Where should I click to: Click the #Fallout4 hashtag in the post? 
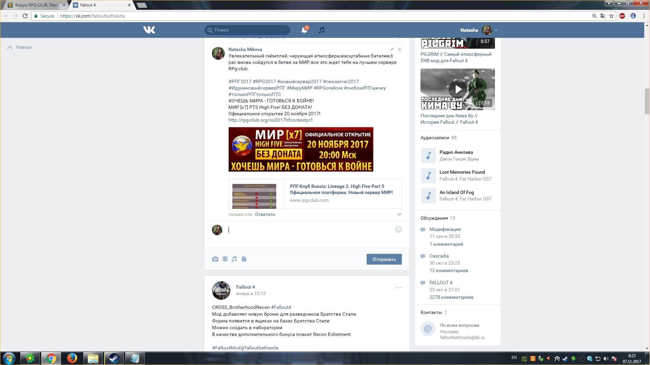tap(281, 307)
